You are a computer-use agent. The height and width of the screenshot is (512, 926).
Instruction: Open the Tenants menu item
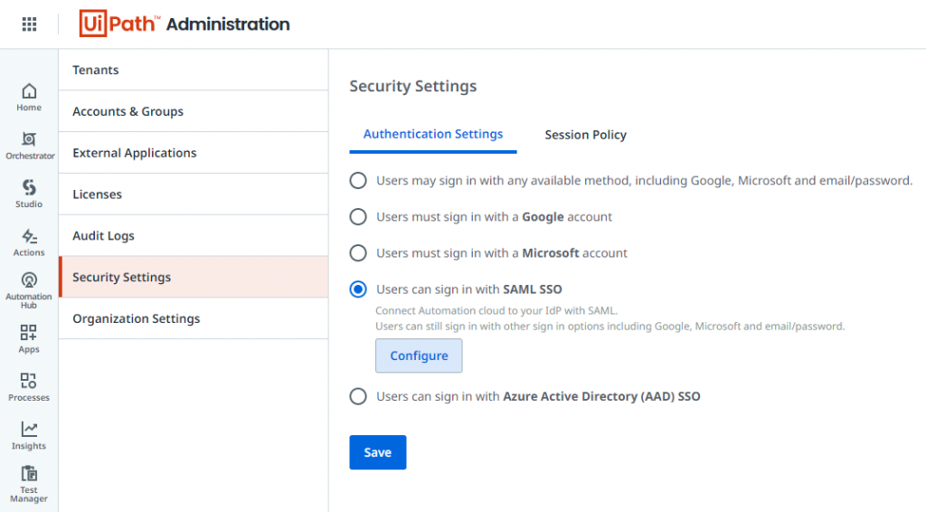pyautogui.click(x=194, y=70)
